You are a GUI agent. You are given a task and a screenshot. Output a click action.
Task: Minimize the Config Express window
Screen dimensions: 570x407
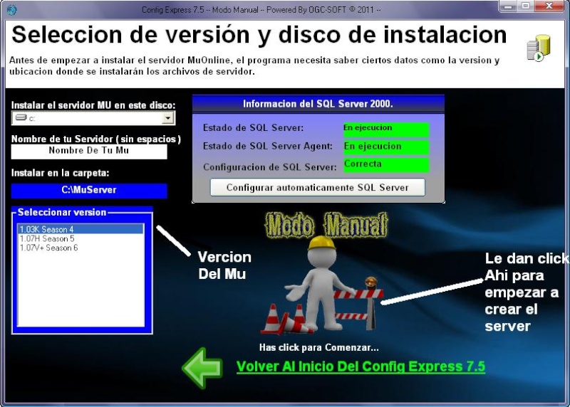point(508,6)
